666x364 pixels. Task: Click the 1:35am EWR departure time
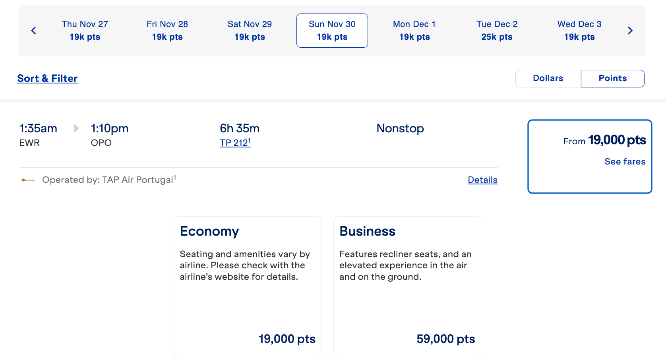tap(38, 128)
